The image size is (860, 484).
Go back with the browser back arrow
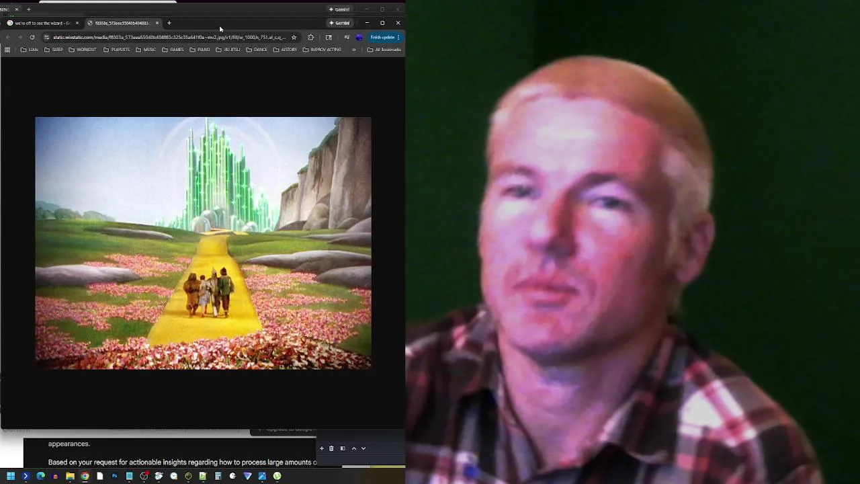click(8, 37)
